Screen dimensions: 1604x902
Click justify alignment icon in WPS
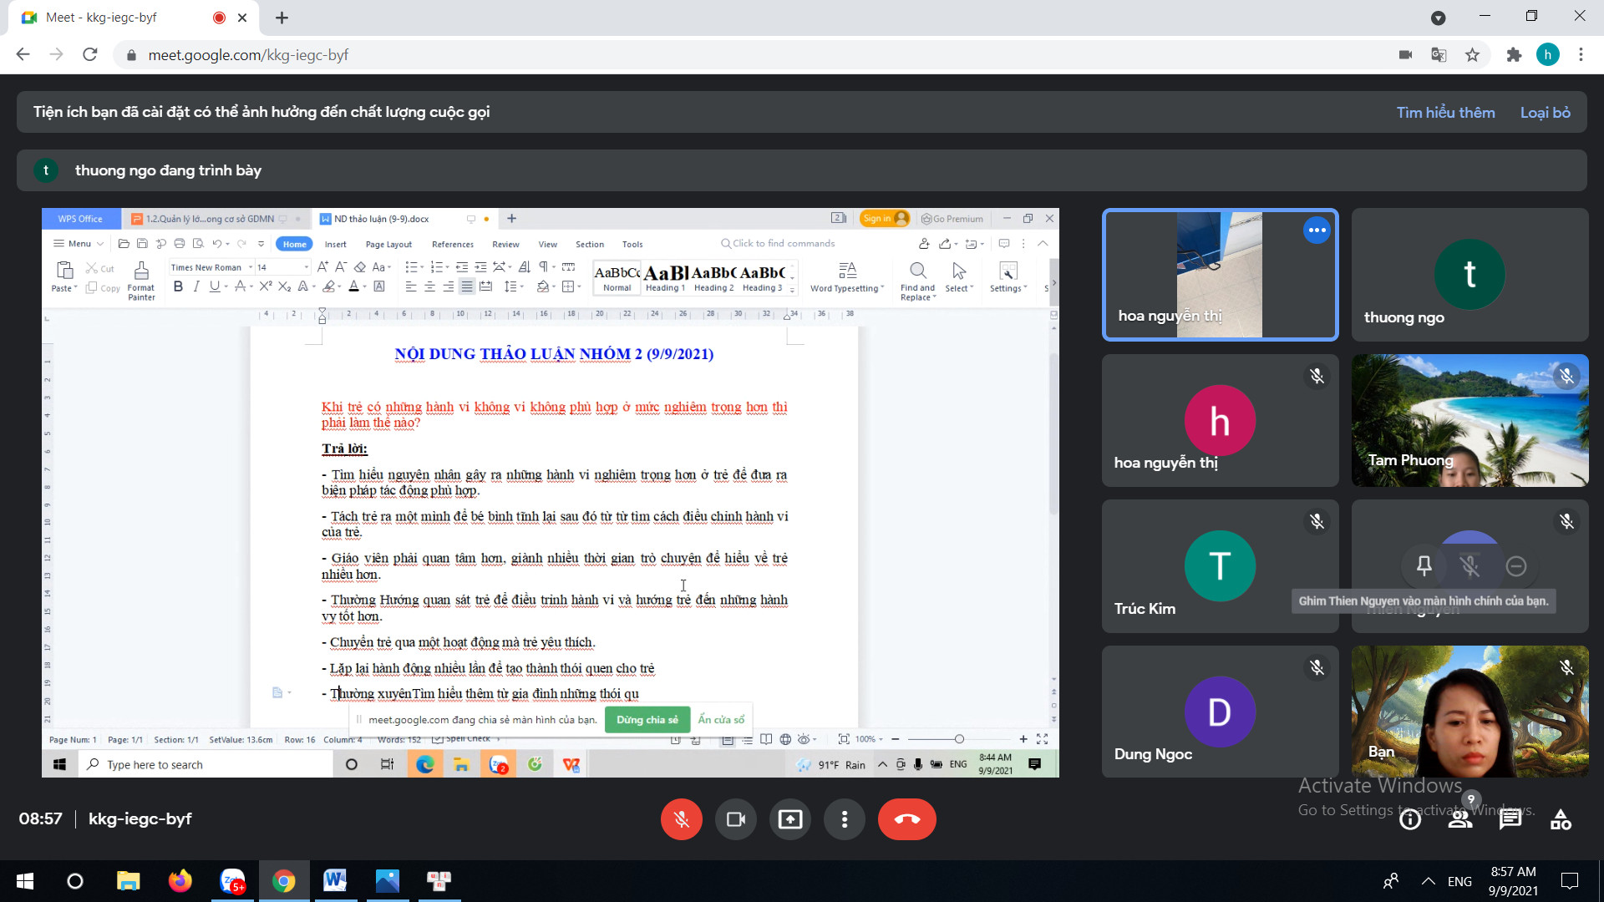point(466,286)
